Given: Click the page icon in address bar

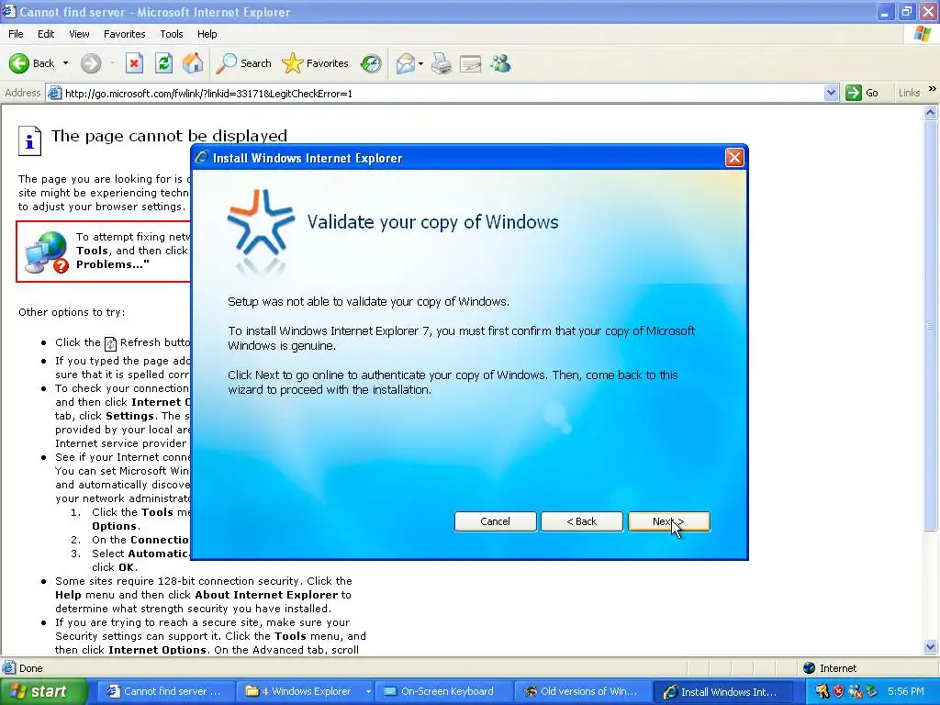Looking at the screenshot, I should click(54, 93).
